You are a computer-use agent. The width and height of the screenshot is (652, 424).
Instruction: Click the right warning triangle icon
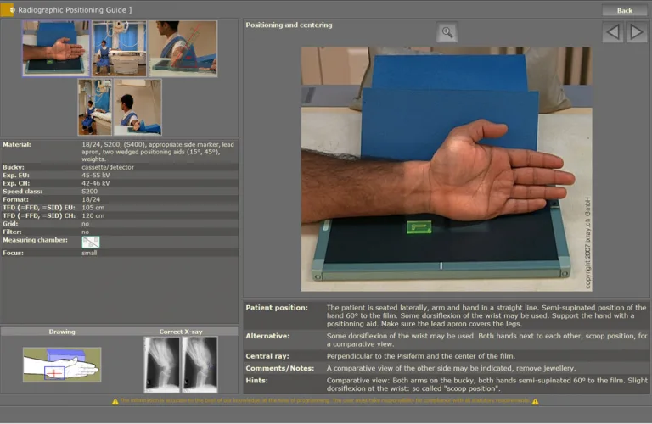[x=535, y=402]
